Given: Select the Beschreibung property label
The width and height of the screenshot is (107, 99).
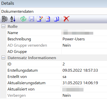Looking at the screenshot, I should pyautogui.click(x=19, y=39).
